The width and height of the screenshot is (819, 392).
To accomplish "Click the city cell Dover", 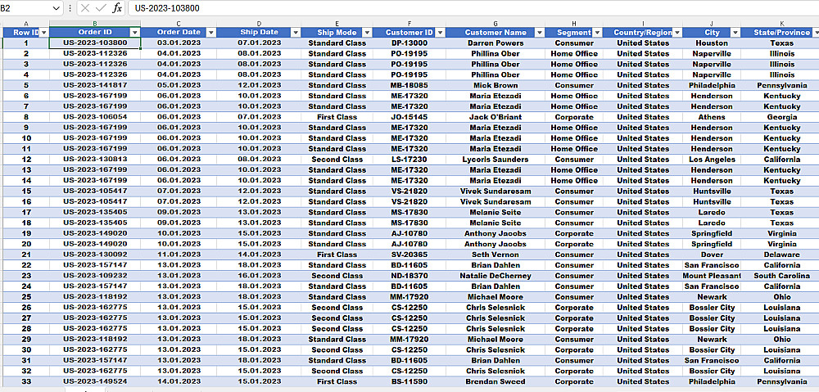I will [x=712, y=255].
